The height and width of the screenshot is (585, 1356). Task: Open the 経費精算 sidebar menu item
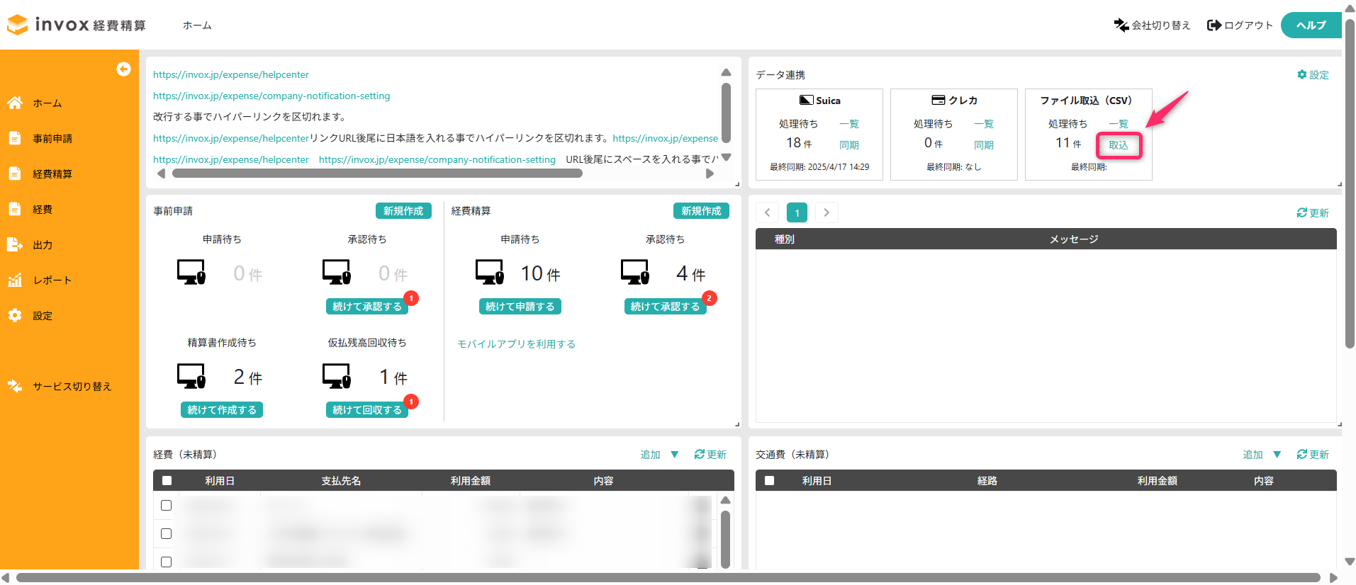tap(52, 174)
